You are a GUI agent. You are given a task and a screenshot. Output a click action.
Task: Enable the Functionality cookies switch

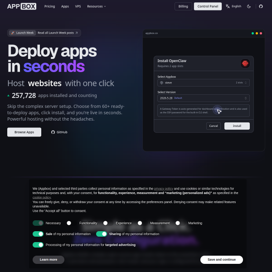72,223
